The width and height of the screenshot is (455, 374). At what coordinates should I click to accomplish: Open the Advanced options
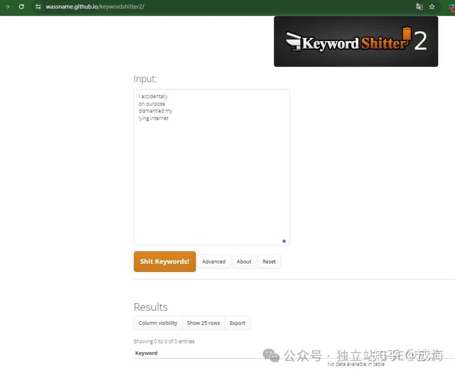click(x=214, y=261)
